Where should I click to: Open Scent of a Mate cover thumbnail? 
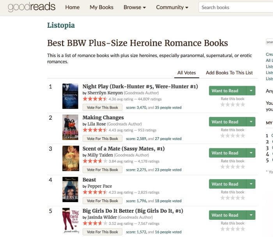click(x=71, y=158)
